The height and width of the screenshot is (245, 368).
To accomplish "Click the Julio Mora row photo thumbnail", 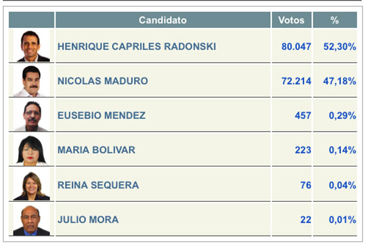I will click(32, 219).
